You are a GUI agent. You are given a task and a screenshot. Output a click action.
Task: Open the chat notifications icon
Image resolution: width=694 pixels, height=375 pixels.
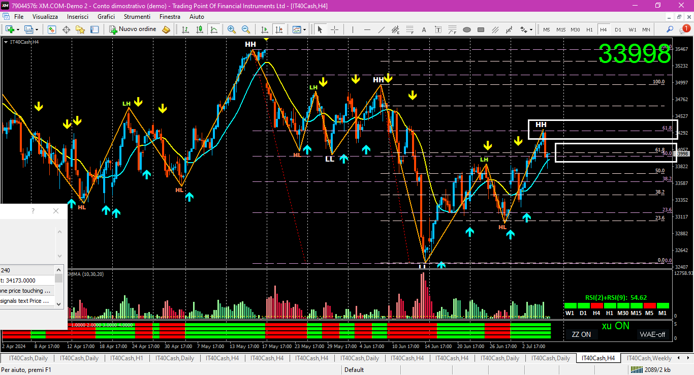coord(684,29)
